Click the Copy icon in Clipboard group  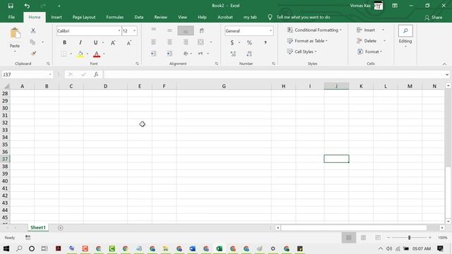32,42
